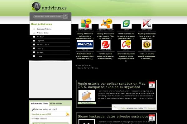Screen dimensions: 187x124
Task: Click the bullet icon beside Descargar Antivirus
Action: (34, 29)
